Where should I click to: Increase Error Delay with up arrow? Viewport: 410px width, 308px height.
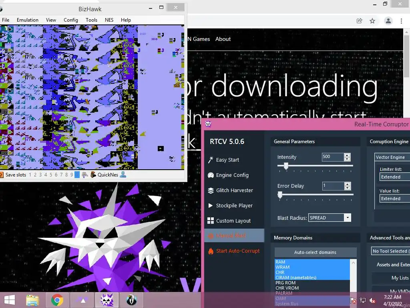coord(347,184)
